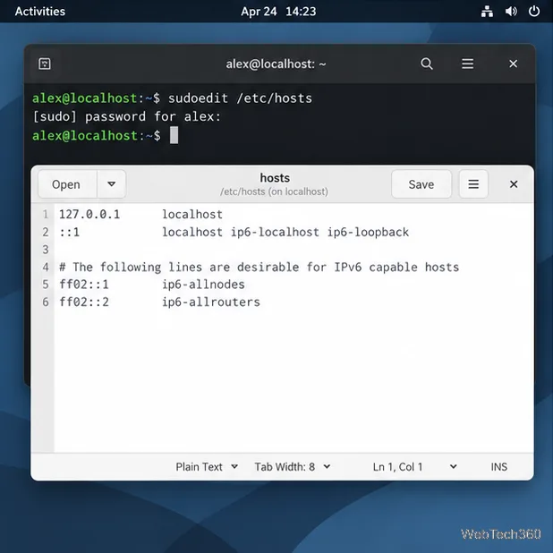Click the volume speaker icon
This screenshot has height=553, width=553.
point(511,12)
